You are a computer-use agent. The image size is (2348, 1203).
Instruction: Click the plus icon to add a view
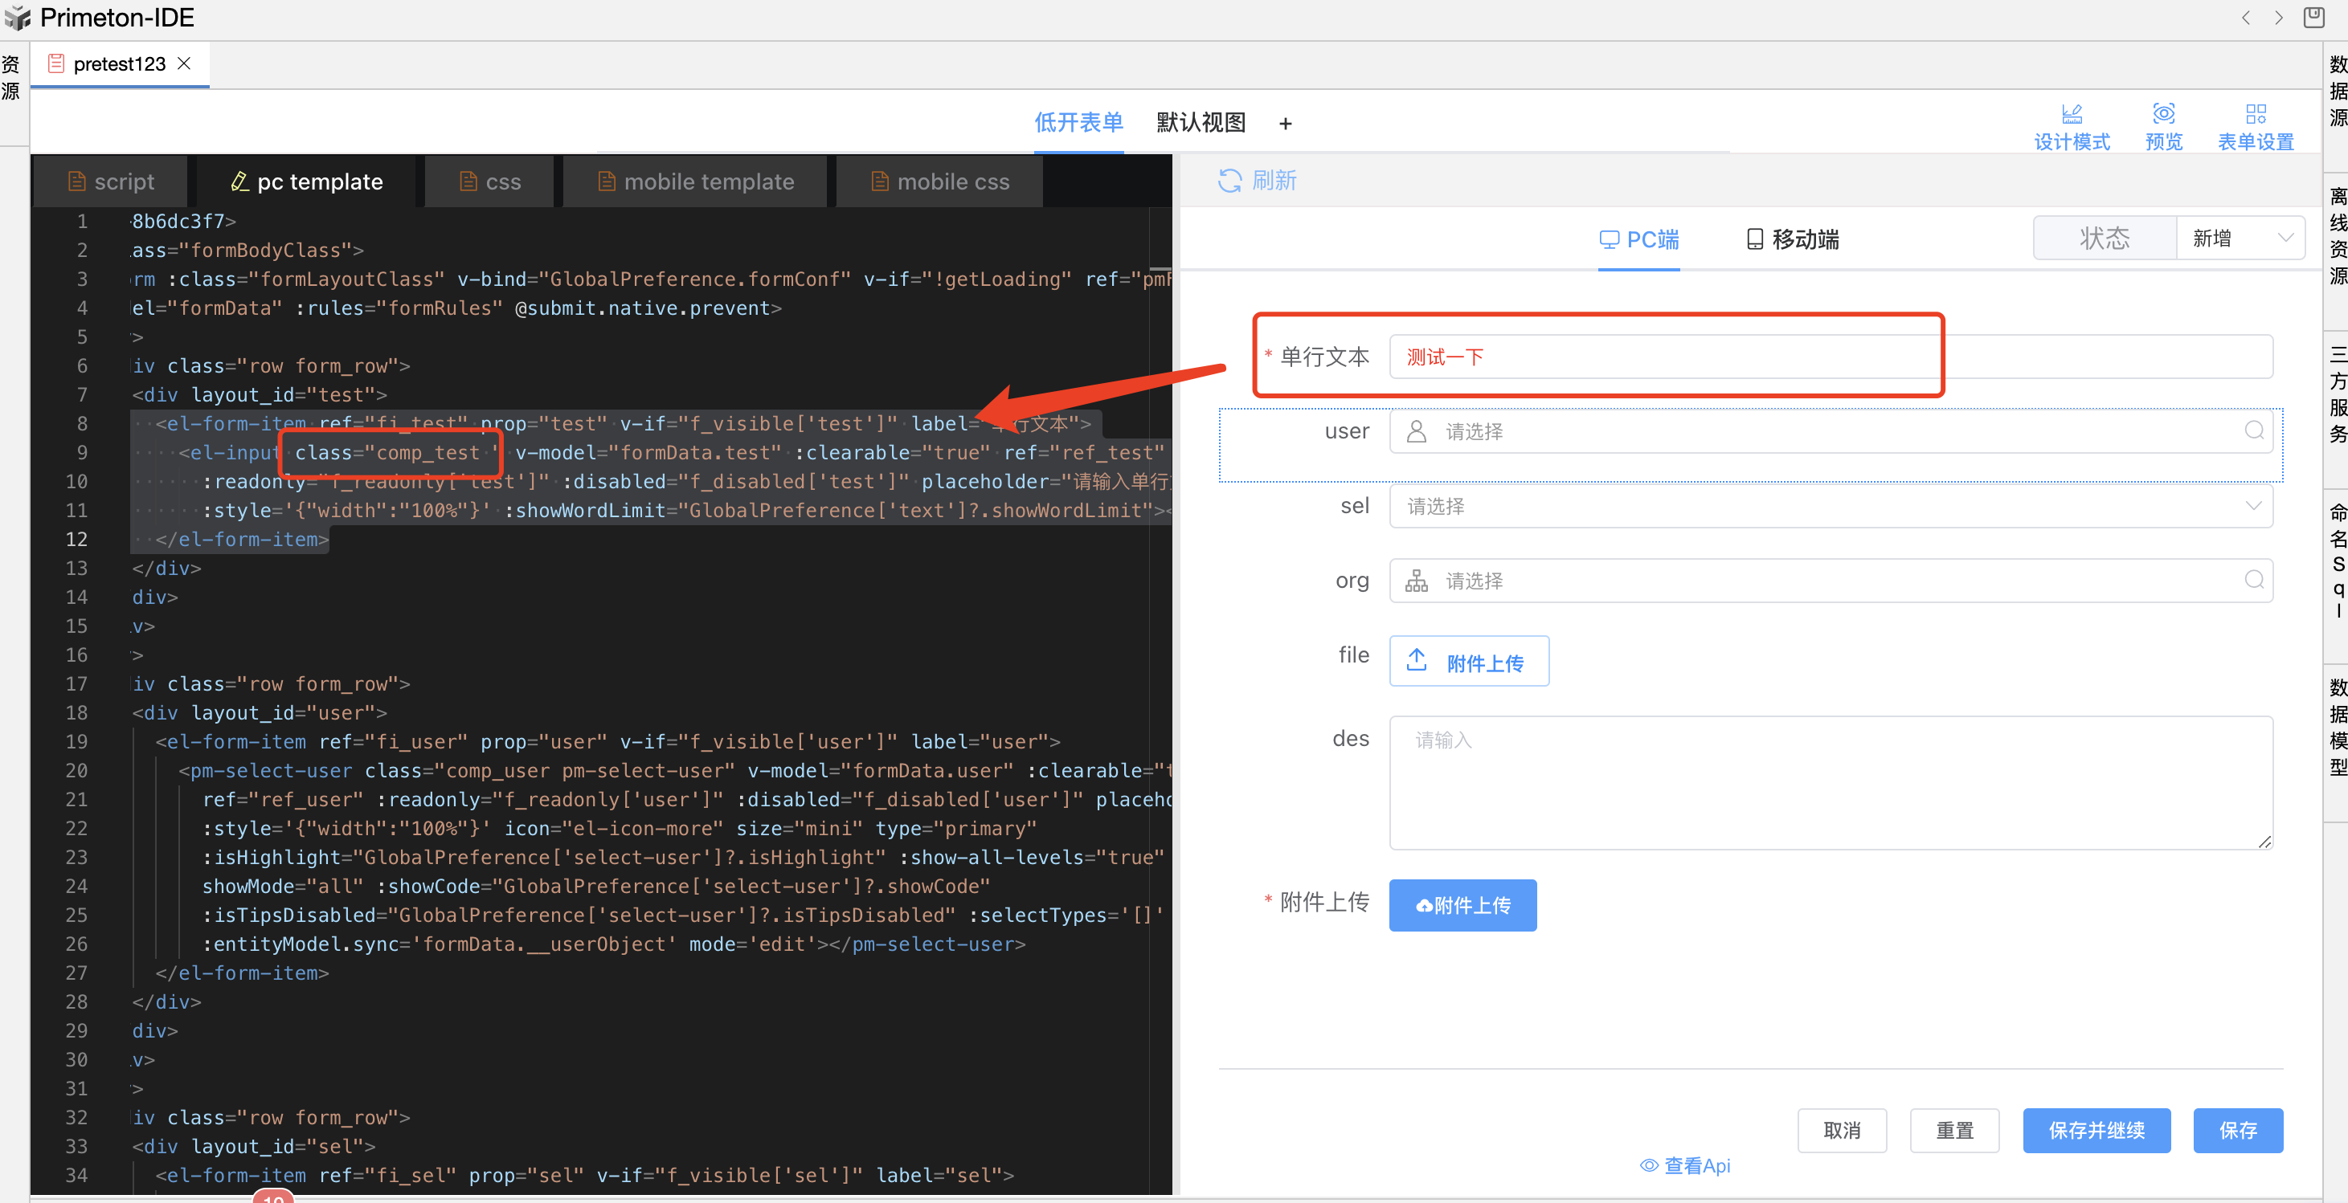[1285, 124]
